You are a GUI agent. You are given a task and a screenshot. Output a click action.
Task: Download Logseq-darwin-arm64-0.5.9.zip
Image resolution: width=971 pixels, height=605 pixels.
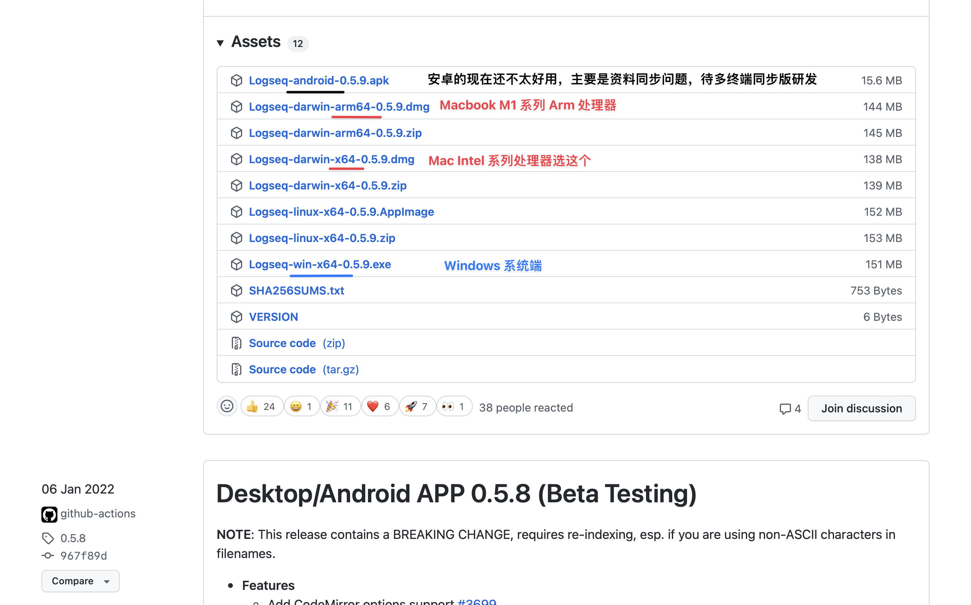pos(335,133)
